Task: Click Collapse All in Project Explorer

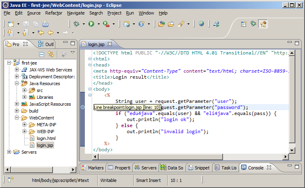Action: 42,54
